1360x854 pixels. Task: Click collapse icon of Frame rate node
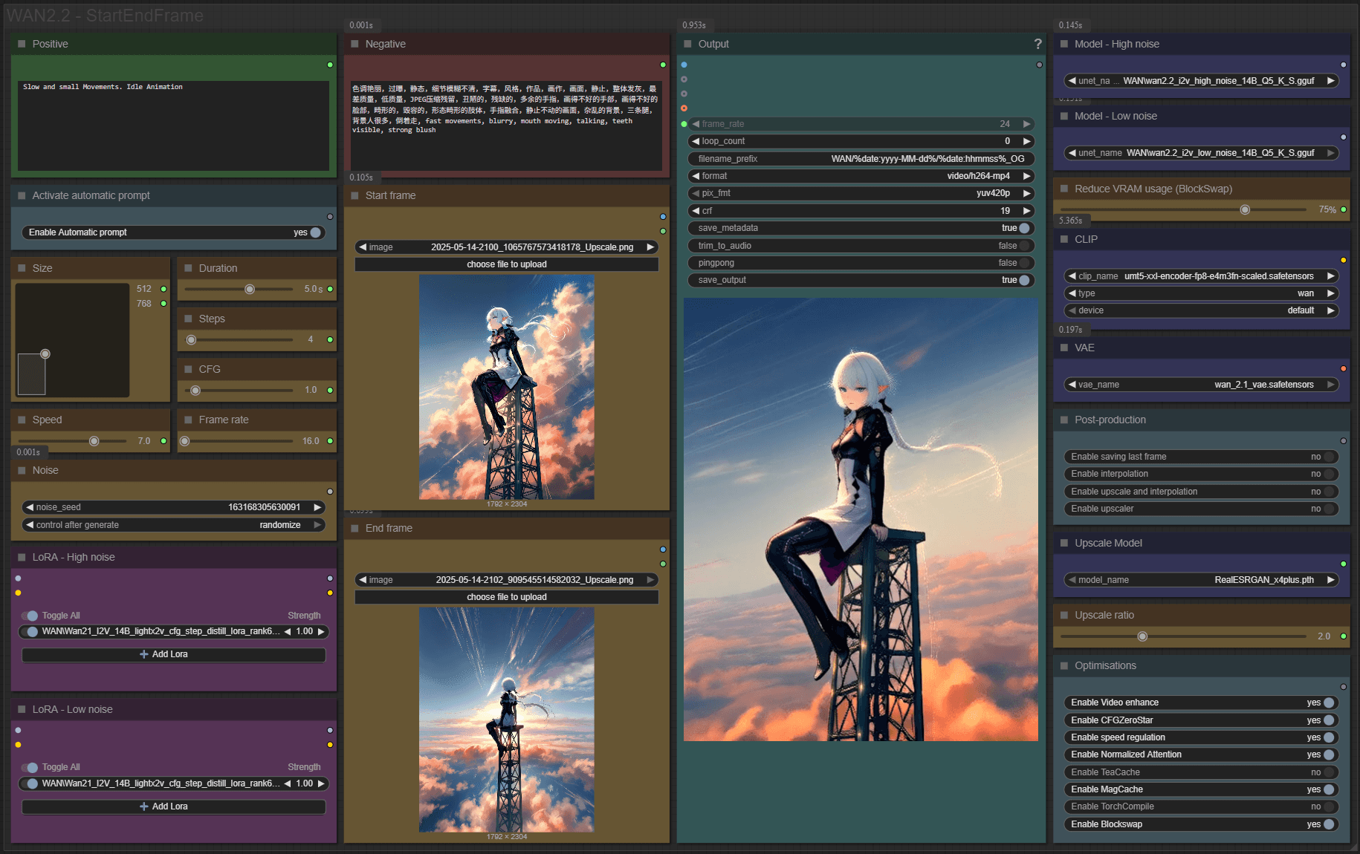click(x=188, y=420)
